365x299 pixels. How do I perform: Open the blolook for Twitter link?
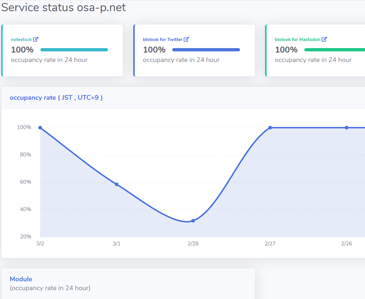tap(162, 40)
